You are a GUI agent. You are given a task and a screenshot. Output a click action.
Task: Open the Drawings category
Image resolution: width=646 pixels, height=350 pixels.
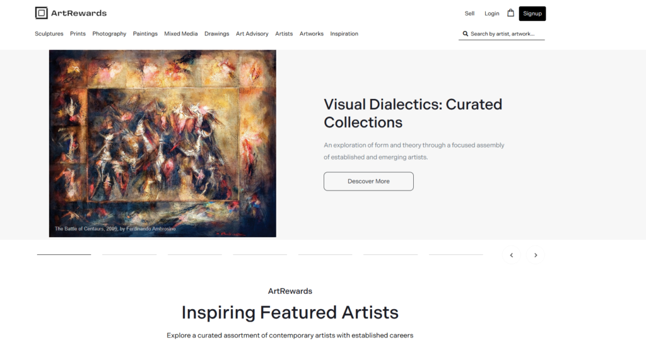coord(217,34)
